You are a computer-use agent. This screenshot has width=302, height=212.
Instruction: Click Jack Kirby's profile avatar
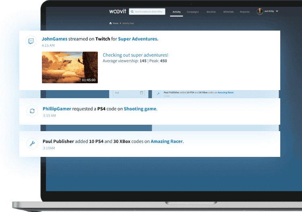tap(260, 12)
